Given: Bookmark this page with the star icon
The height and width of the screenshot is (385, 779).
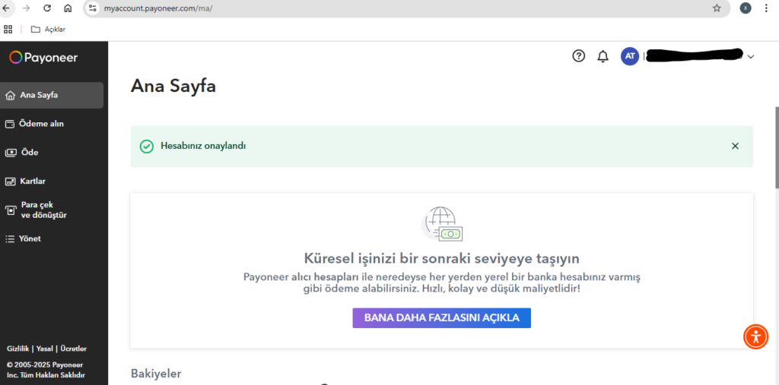Looking at the screenshot, I should (717, 8).
